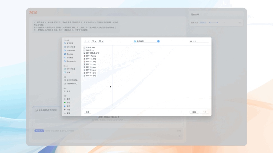Open the 御狩套图 folder path popup
The width and height of the screenshot is (273, 153).
click(147, 41)
